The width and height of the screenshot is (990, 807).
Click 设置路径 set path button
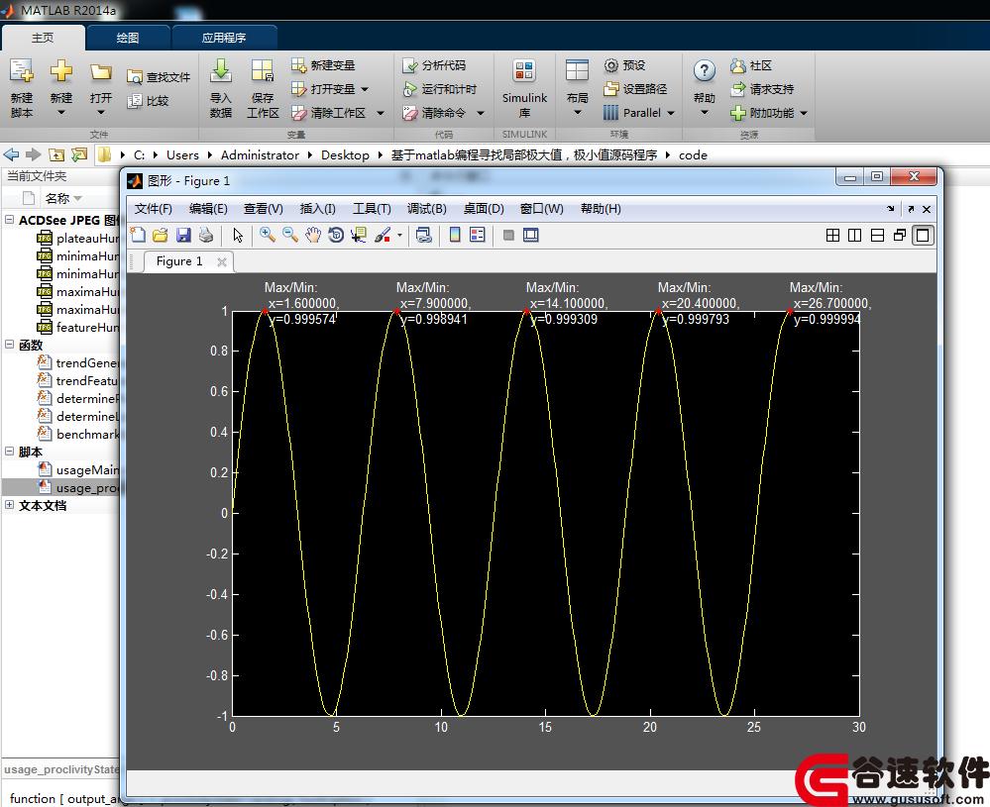(635, 89)
